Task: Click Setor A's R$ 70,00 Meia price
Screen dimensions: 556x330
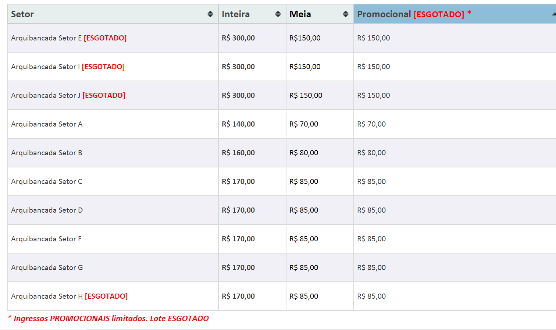Action: click(x=304, y=124)
